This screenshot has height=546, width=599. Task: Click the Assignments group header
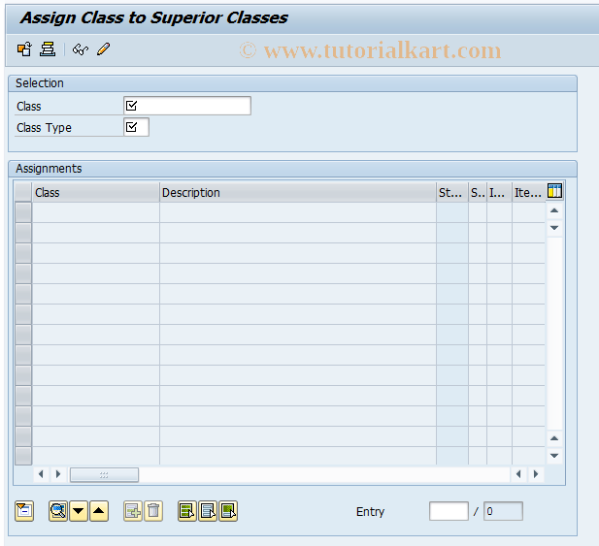tap(292, 169)
